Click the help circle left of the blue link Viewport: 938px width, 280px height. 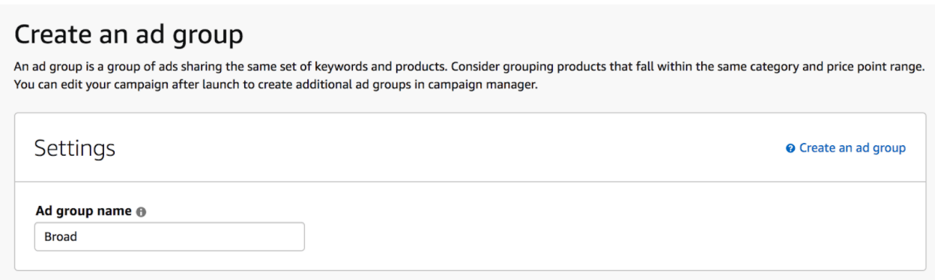point(790,148)
